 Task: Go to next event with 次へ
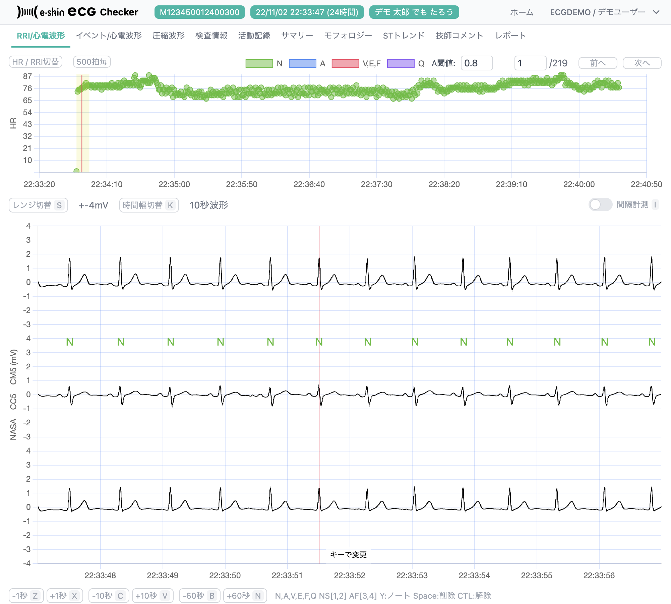pyautogui.click(x=642, y=63)
